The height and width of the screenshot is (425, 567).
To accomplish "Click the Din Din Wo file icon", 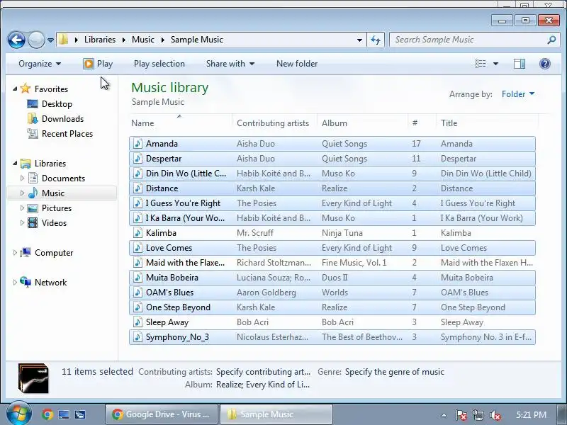I will pyautogui.click(x=137, y=173).
